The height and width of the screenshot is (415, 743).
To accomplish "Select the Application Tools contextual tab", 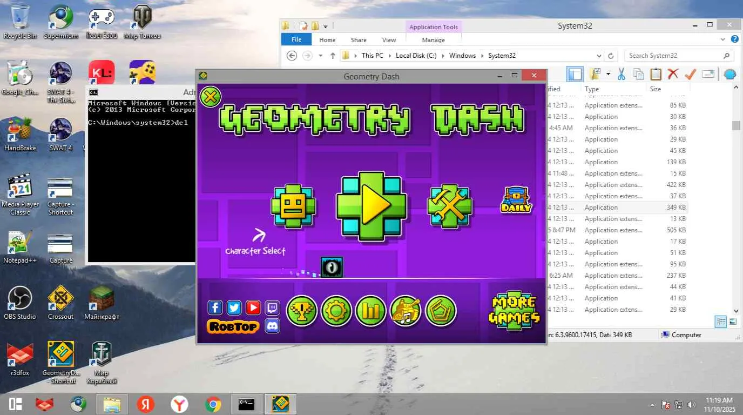I will (433, 27).
